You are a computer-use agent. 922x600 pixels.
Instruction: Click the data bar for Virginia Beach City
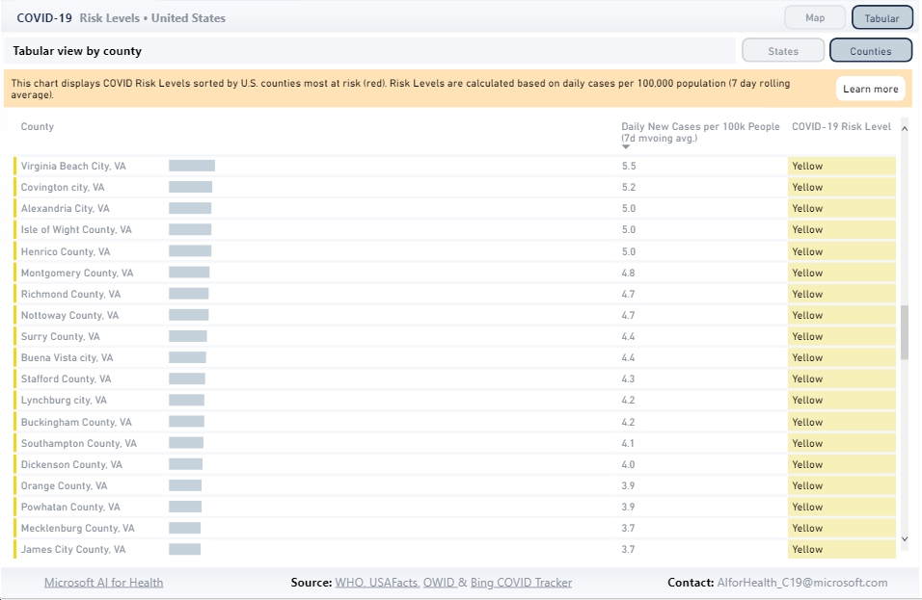point(192,167)
